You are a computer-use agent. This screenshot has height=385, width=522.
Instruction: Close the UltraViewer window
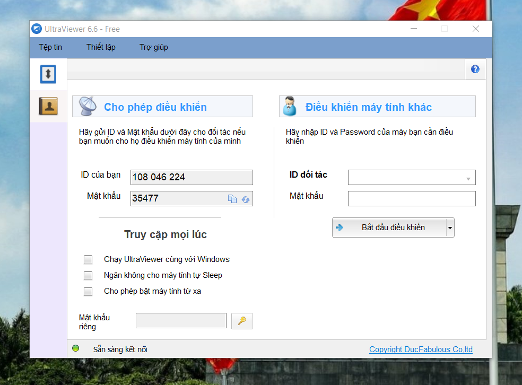point(476,29)
